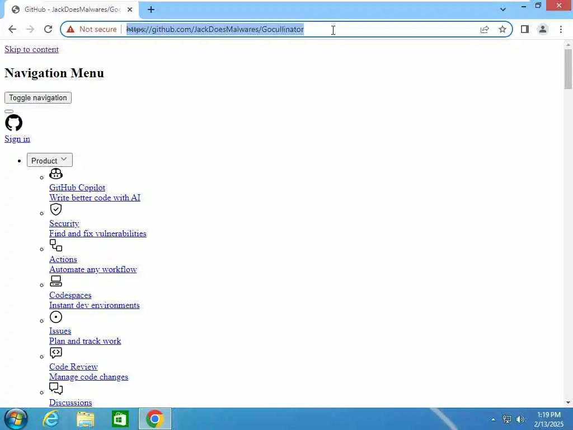
Task: Open the Chrome profile avatar icon
Action: pos(543,29)
